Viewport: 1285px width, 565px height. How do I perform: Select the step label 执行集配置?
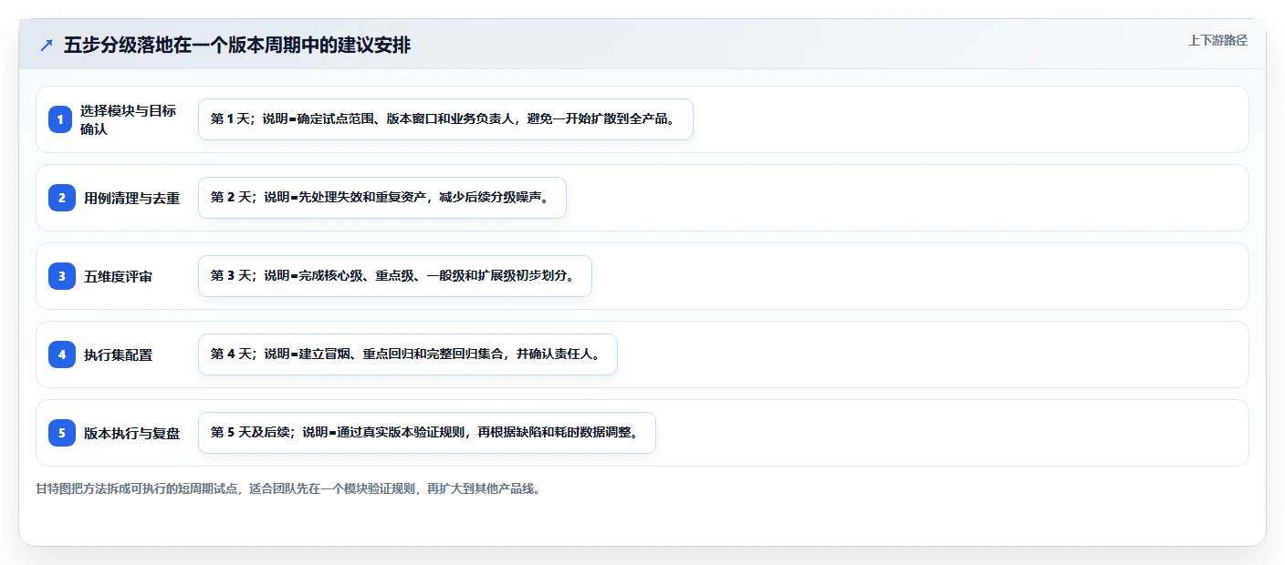click(118, 354)
